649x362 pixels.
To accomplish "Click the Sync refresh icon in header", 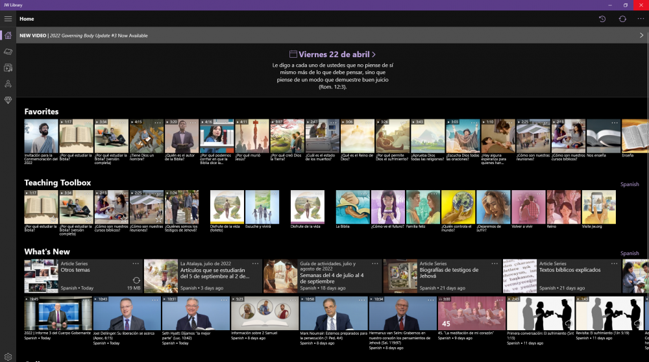I will (622, 19).
